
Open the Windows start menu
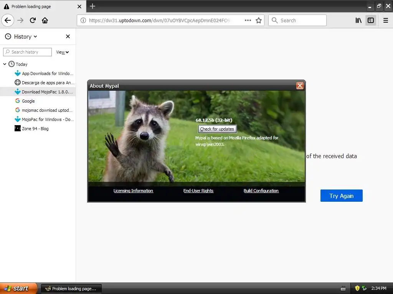(18, 288)
